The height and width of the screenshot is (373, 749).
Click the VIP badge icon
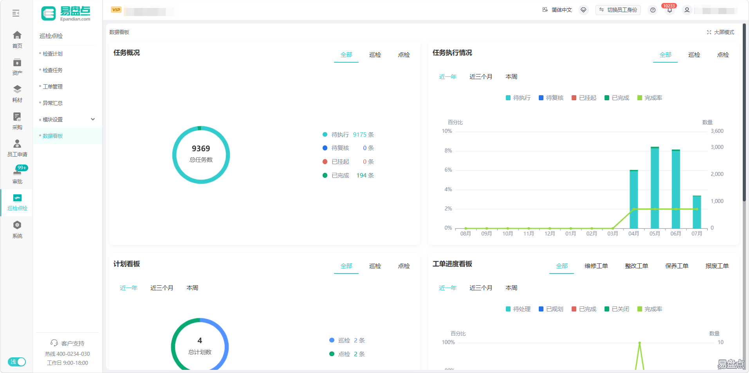pyautogui.click(x=116, y=10)
